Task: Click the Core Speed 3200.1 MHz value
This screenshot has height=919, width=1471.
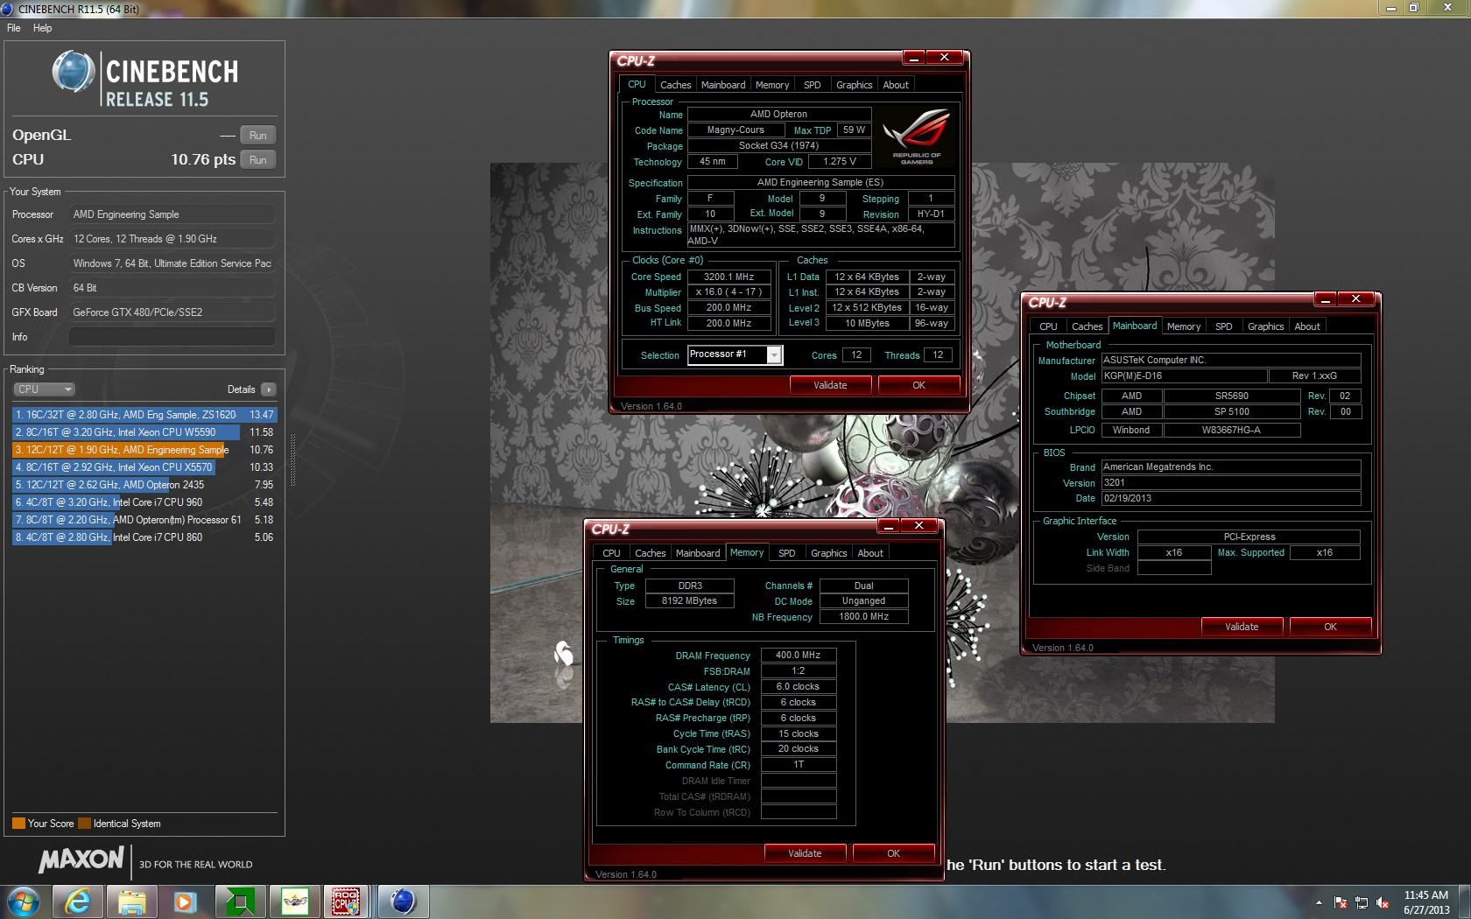Action: [728, 277]
